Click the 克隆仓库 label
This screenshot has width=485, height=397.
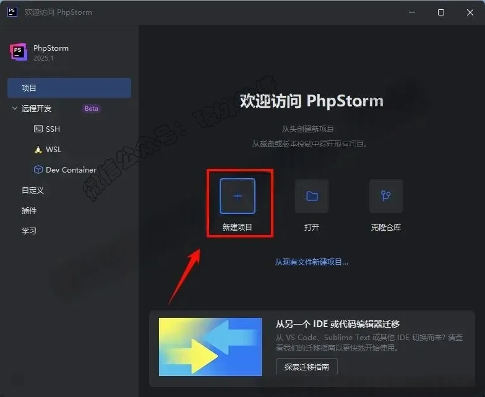386,228
